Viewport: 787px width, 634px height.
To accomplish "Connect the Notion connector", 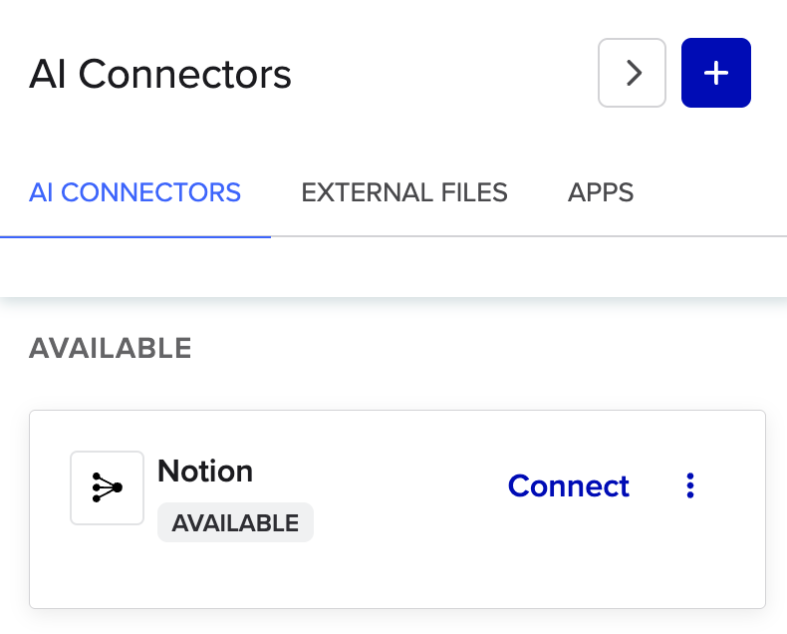I will pyautogui.click(x=568, y=485).
